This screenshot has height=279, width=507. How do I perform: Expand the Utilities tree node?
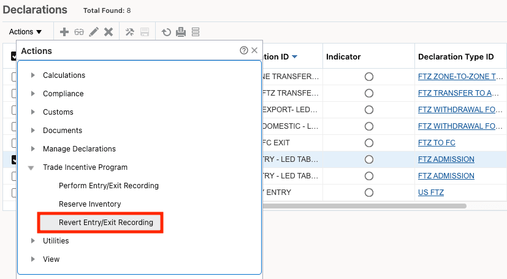click(32, 241)
